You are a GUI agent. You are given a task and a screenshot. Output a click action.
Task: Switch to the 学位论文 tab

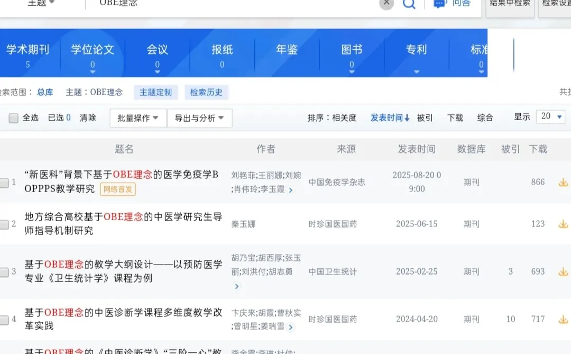click(93, 49)
